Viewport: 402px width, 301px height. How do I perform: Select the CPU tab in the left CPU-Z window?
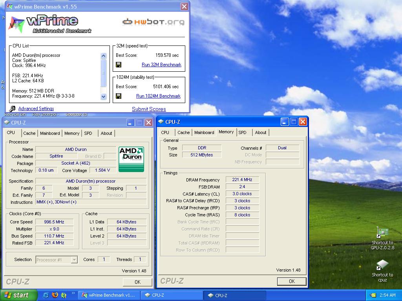[11, 132]
